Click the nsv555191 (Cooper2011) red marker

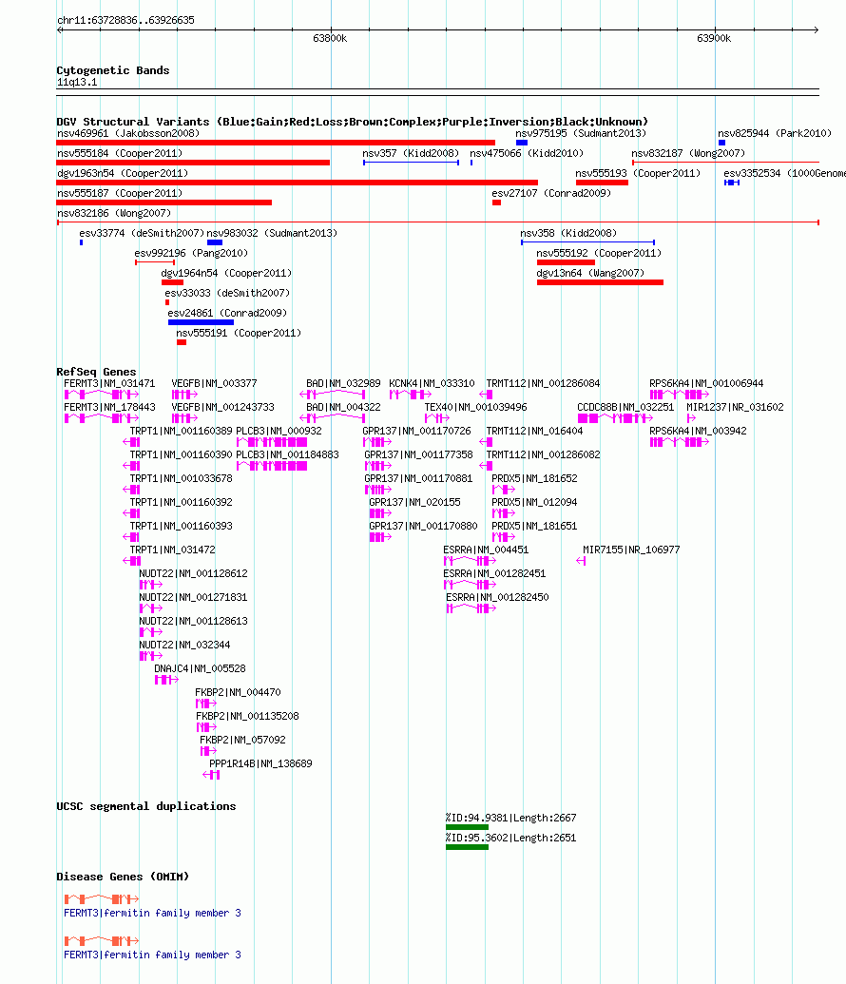[182, 342]
